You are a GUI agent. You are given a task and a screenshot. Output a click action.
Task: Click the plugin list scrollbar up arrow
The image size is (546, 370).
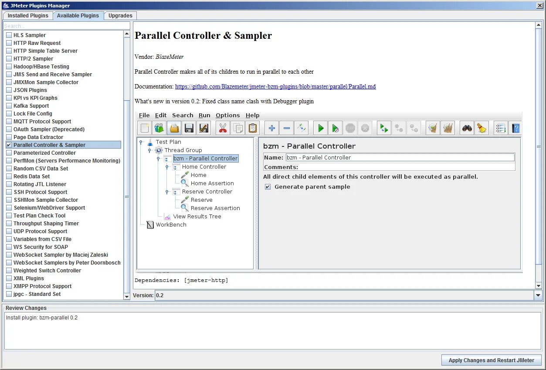pyautogui.click(x=127, y=34)
